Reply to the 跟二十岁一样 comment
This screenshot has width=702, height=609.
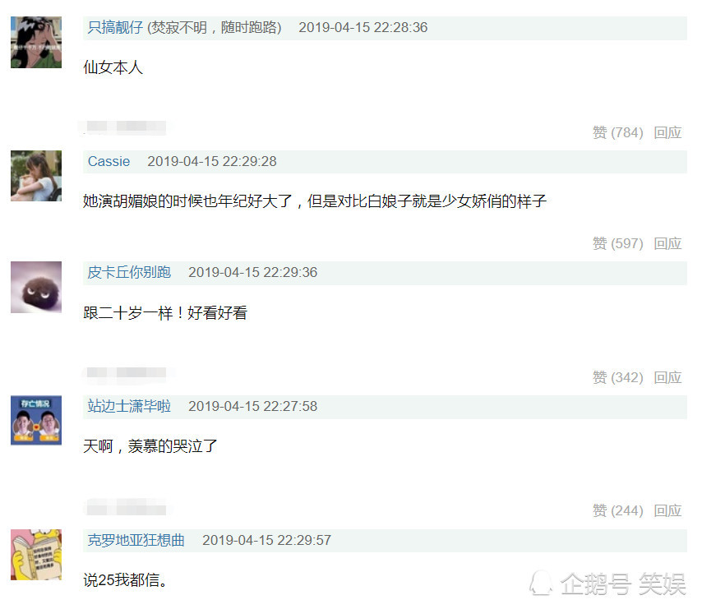tap(667, 377)
